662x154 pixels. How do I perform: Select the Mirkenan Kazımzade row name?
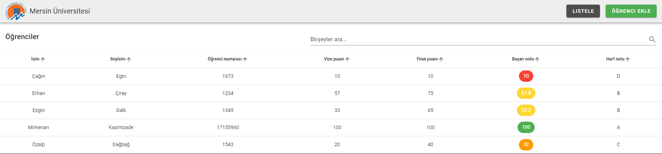39,127
